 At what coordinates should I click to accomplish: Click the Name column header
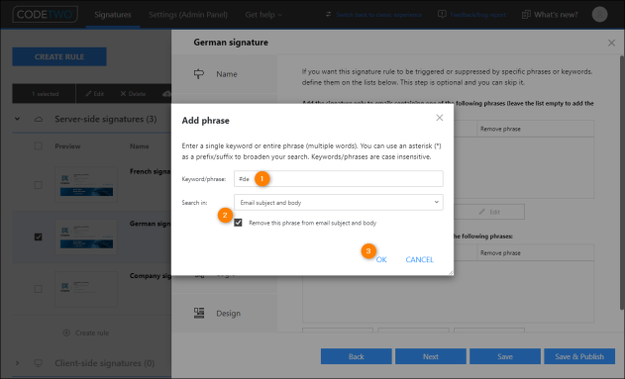point(139,146)
